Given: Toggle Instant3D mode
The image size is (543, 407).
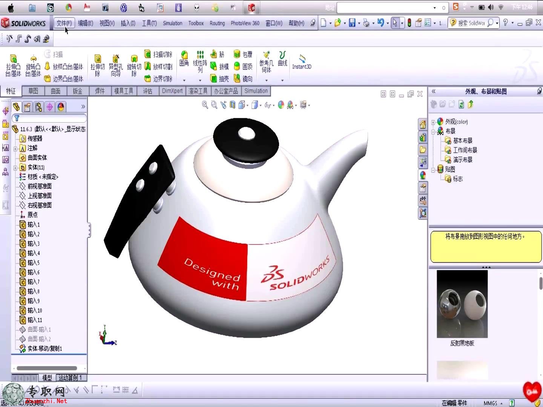Looking at the screenshot, I should [302, 62].
